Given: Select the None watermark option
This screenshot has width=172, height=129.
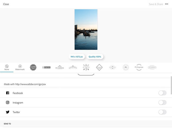Looking at the screenshot, I should point(7,67).
